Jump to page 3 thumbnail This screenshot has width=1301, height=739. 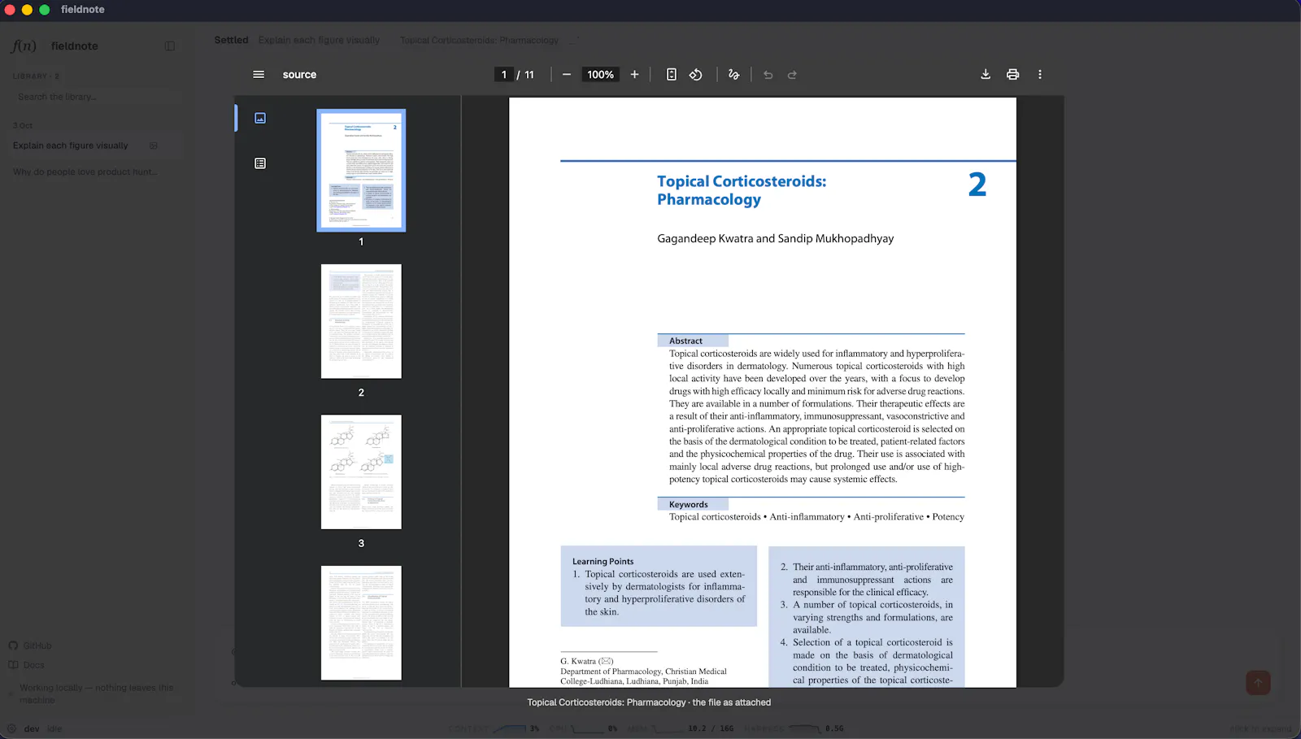click(x=361, y=472)
